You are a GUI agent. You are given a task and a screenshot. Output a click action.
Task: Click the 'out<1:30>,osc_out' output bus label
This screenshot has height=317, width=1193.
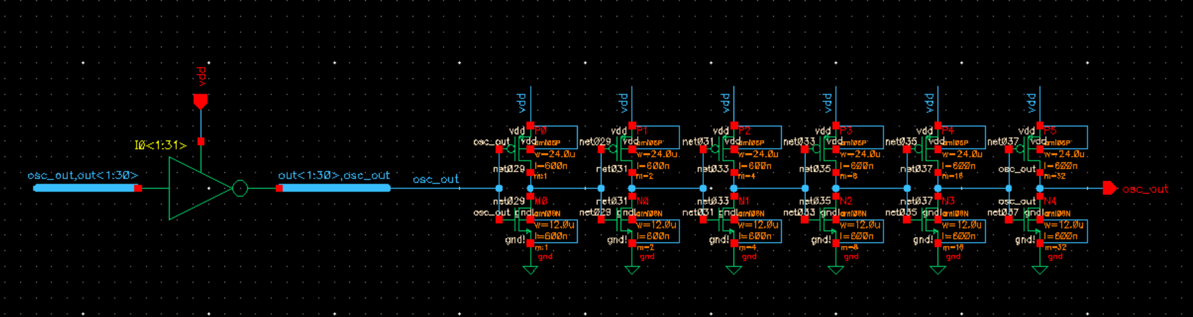point(333,175)
